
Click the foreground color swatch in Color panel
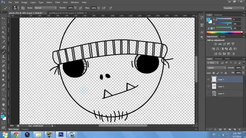click(208, 20)
